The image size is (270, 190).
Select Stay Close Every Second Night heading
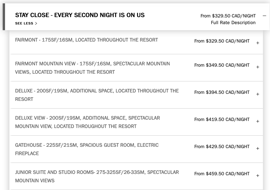[x=80, y=15]
